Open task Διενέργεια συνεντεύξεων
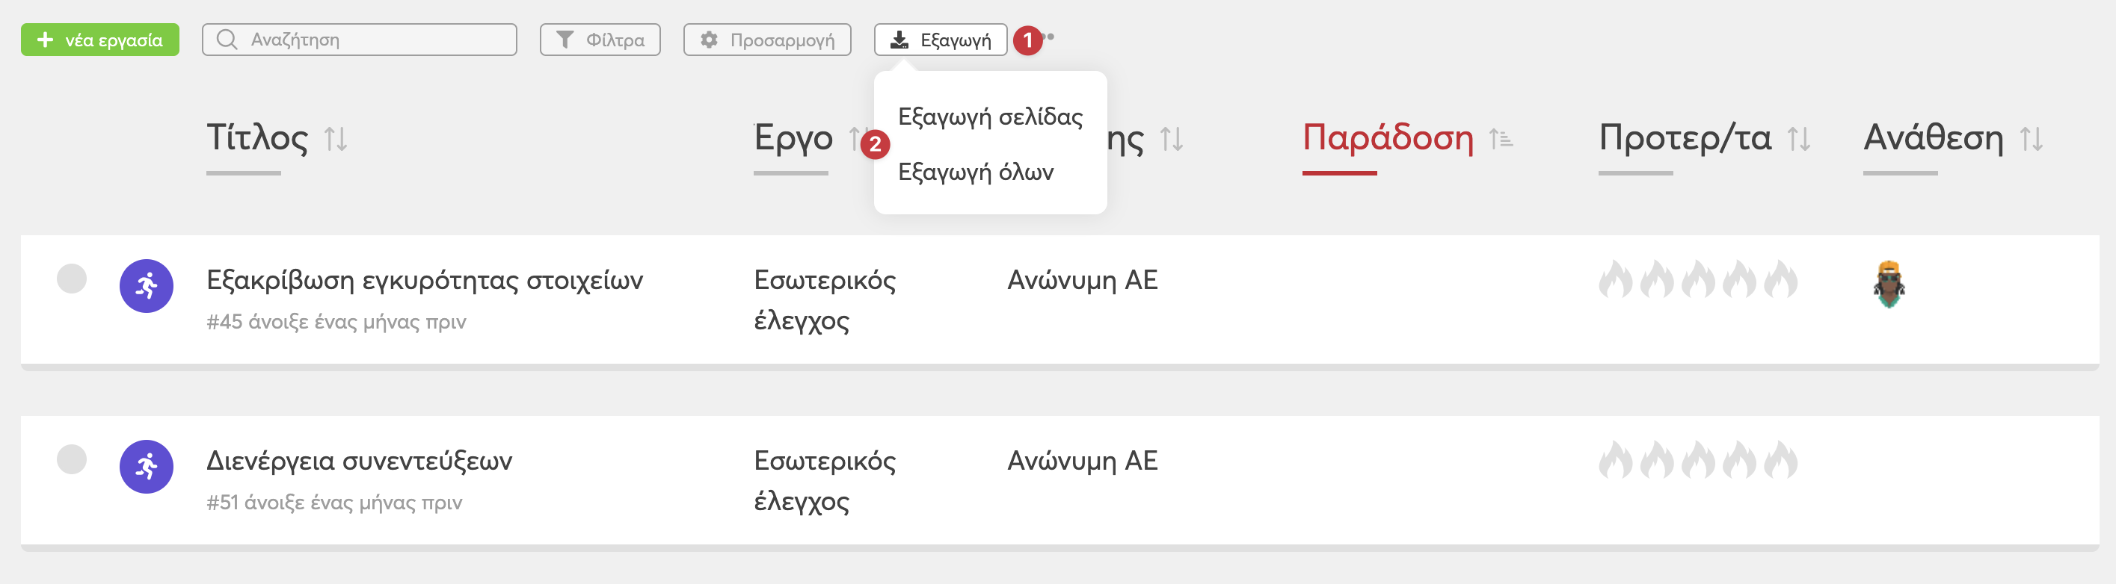 (359, 461)
